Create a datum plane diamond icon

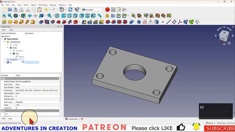(x=174, y=22)
